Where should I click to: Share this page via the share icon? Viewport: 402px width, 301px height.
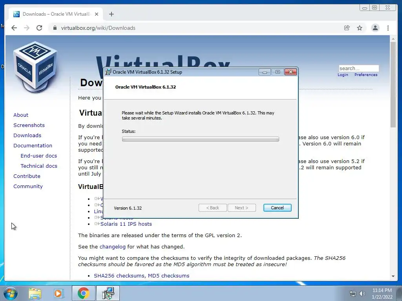(x=347, y=28)
